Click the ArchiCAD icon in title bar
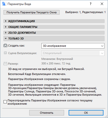This screenshot has height=118, width=108. click(4, 4)
